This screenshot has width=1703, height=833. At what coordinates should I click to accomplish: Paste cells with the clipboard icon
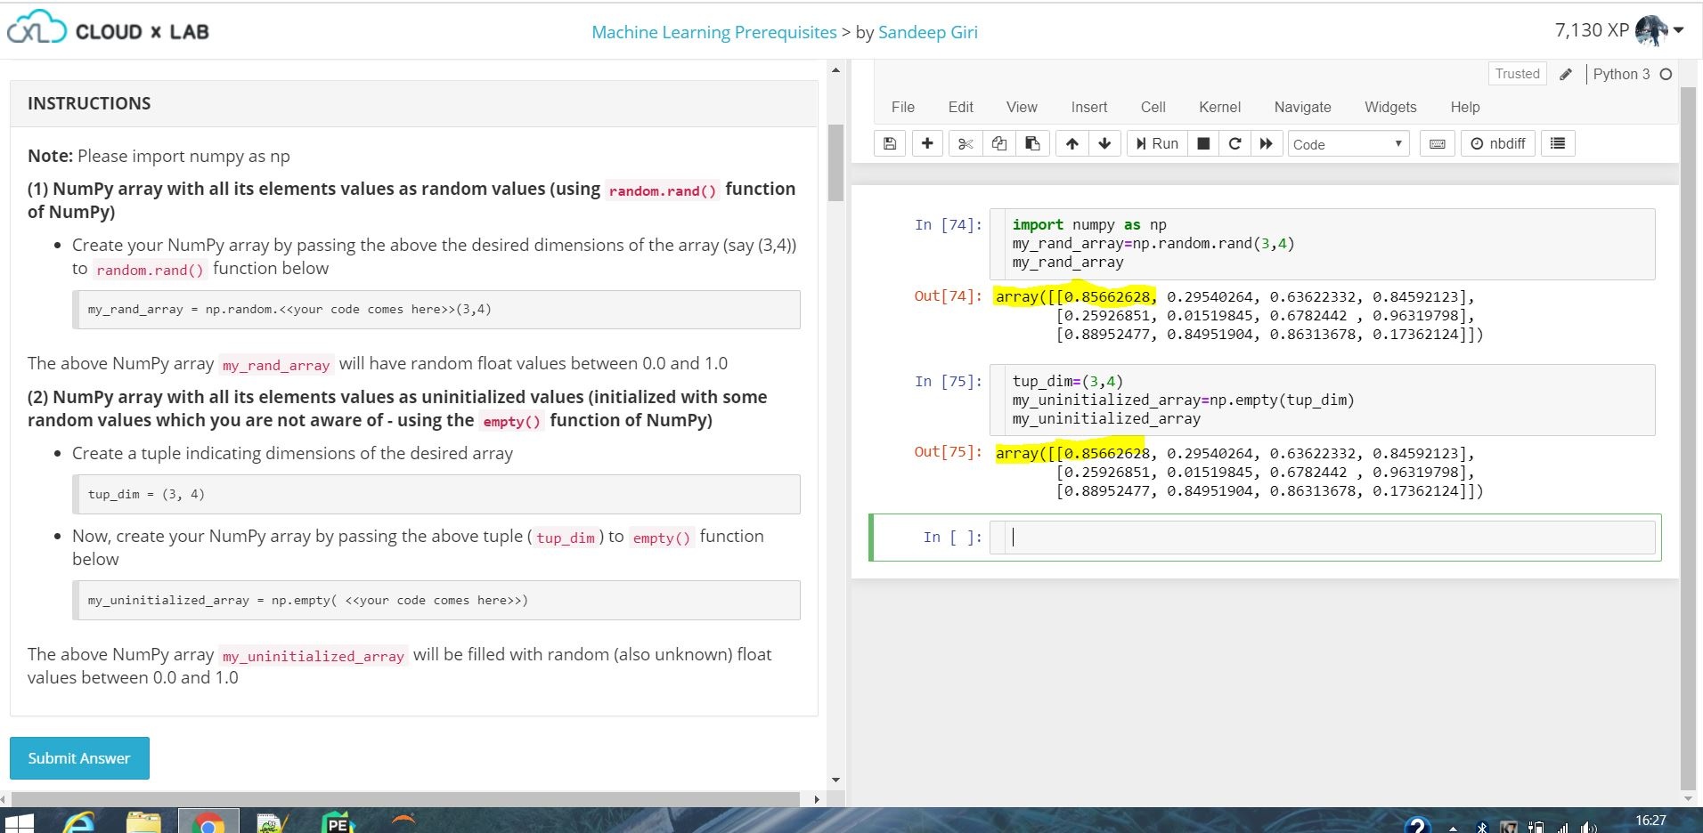1032,143
